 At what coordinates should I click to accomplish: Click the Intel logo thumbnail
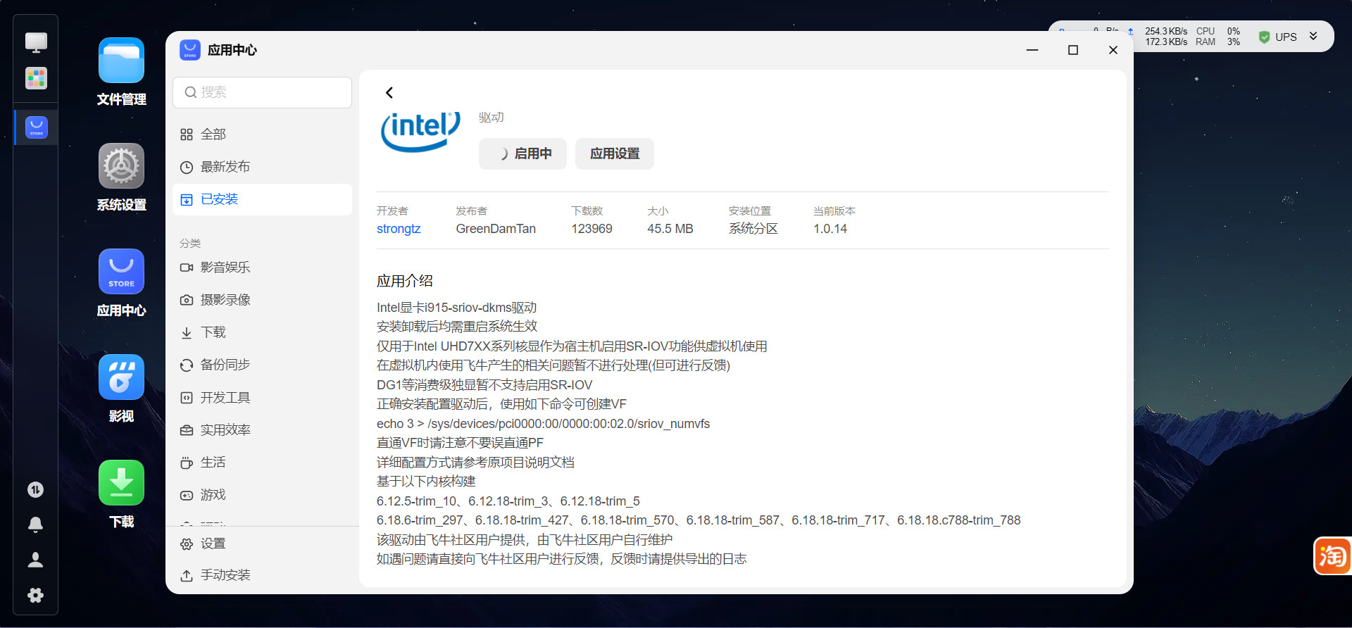coord(420,131)
